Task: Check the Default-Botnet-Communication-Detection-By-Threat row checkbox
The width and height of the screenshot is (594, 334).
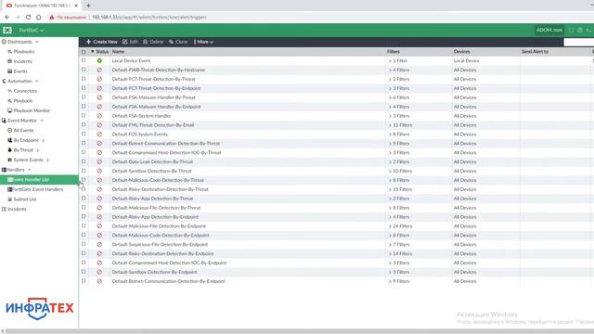Action: click(84, 143)
